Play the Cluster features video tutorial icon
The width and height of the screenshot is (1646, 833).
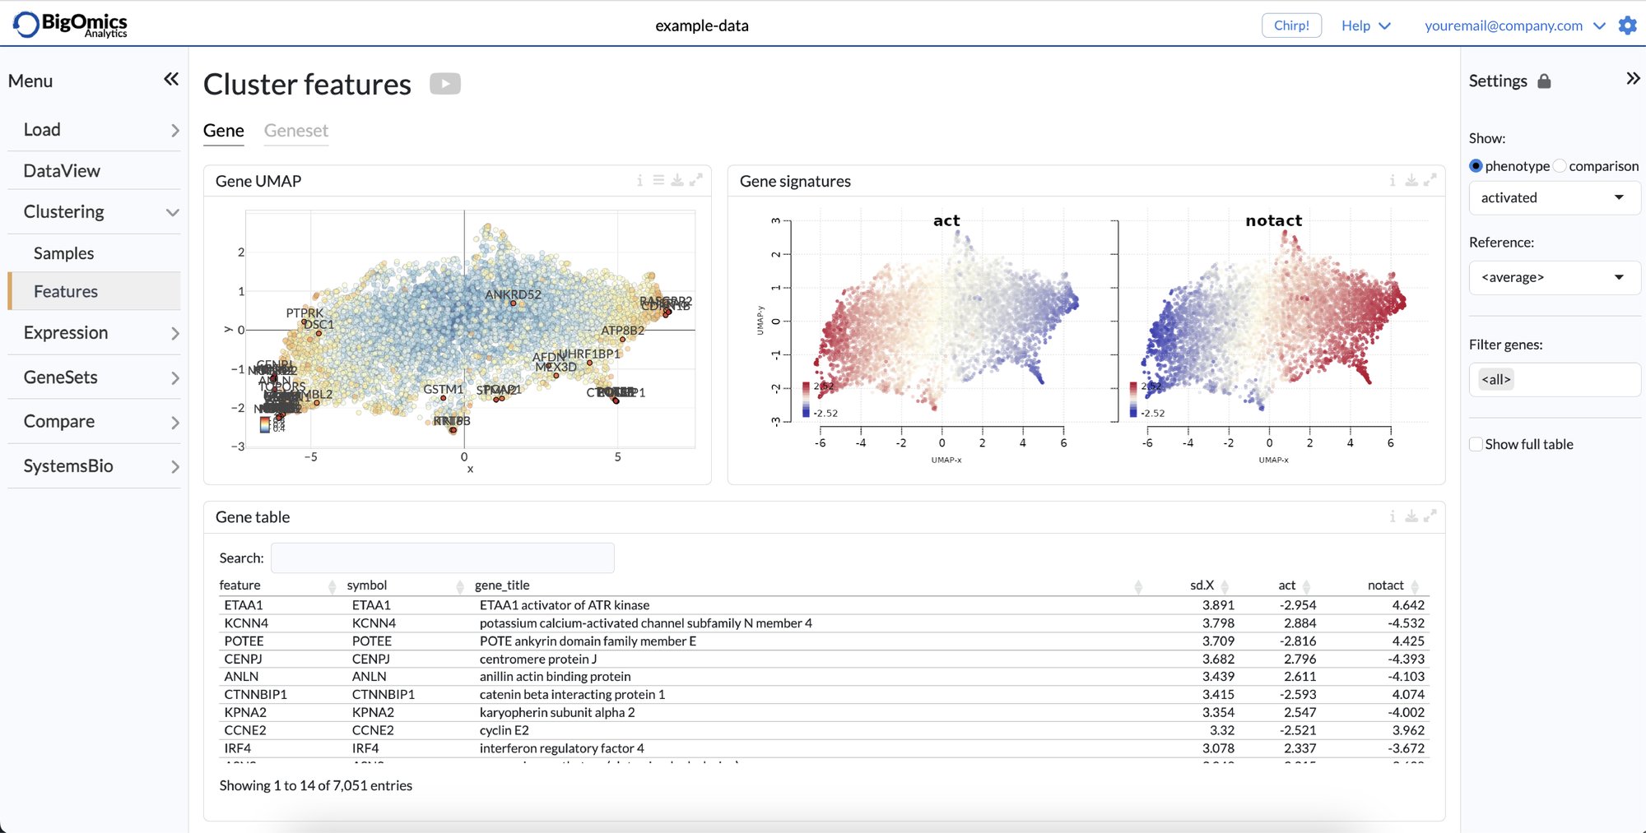tap(445, 84)
